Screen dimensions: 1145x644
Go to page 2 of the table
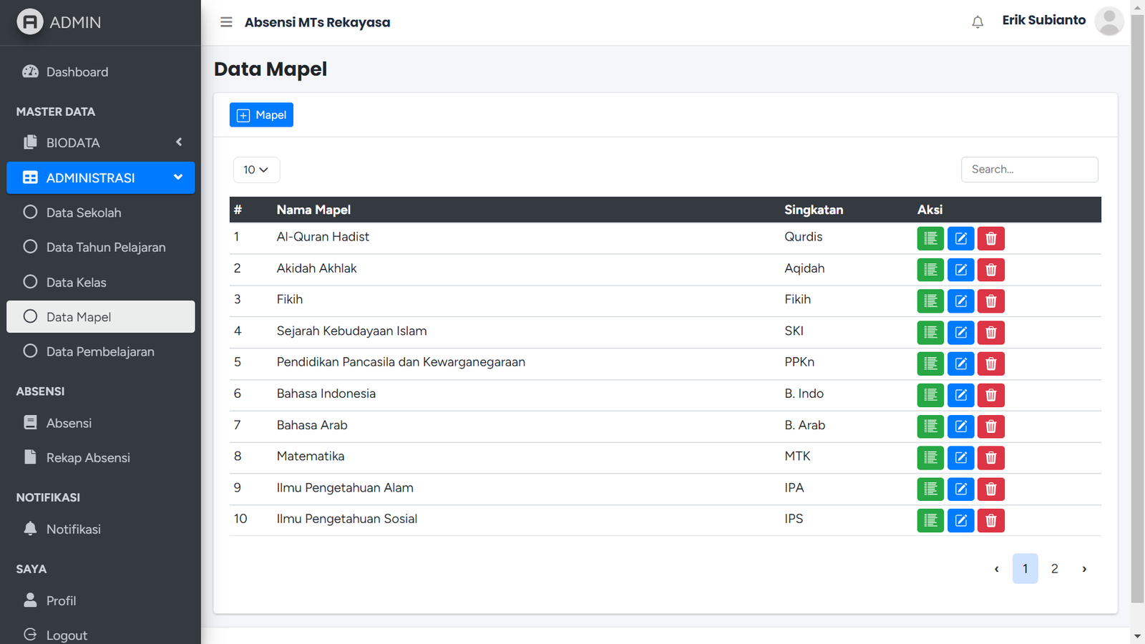pos(1054,569)
